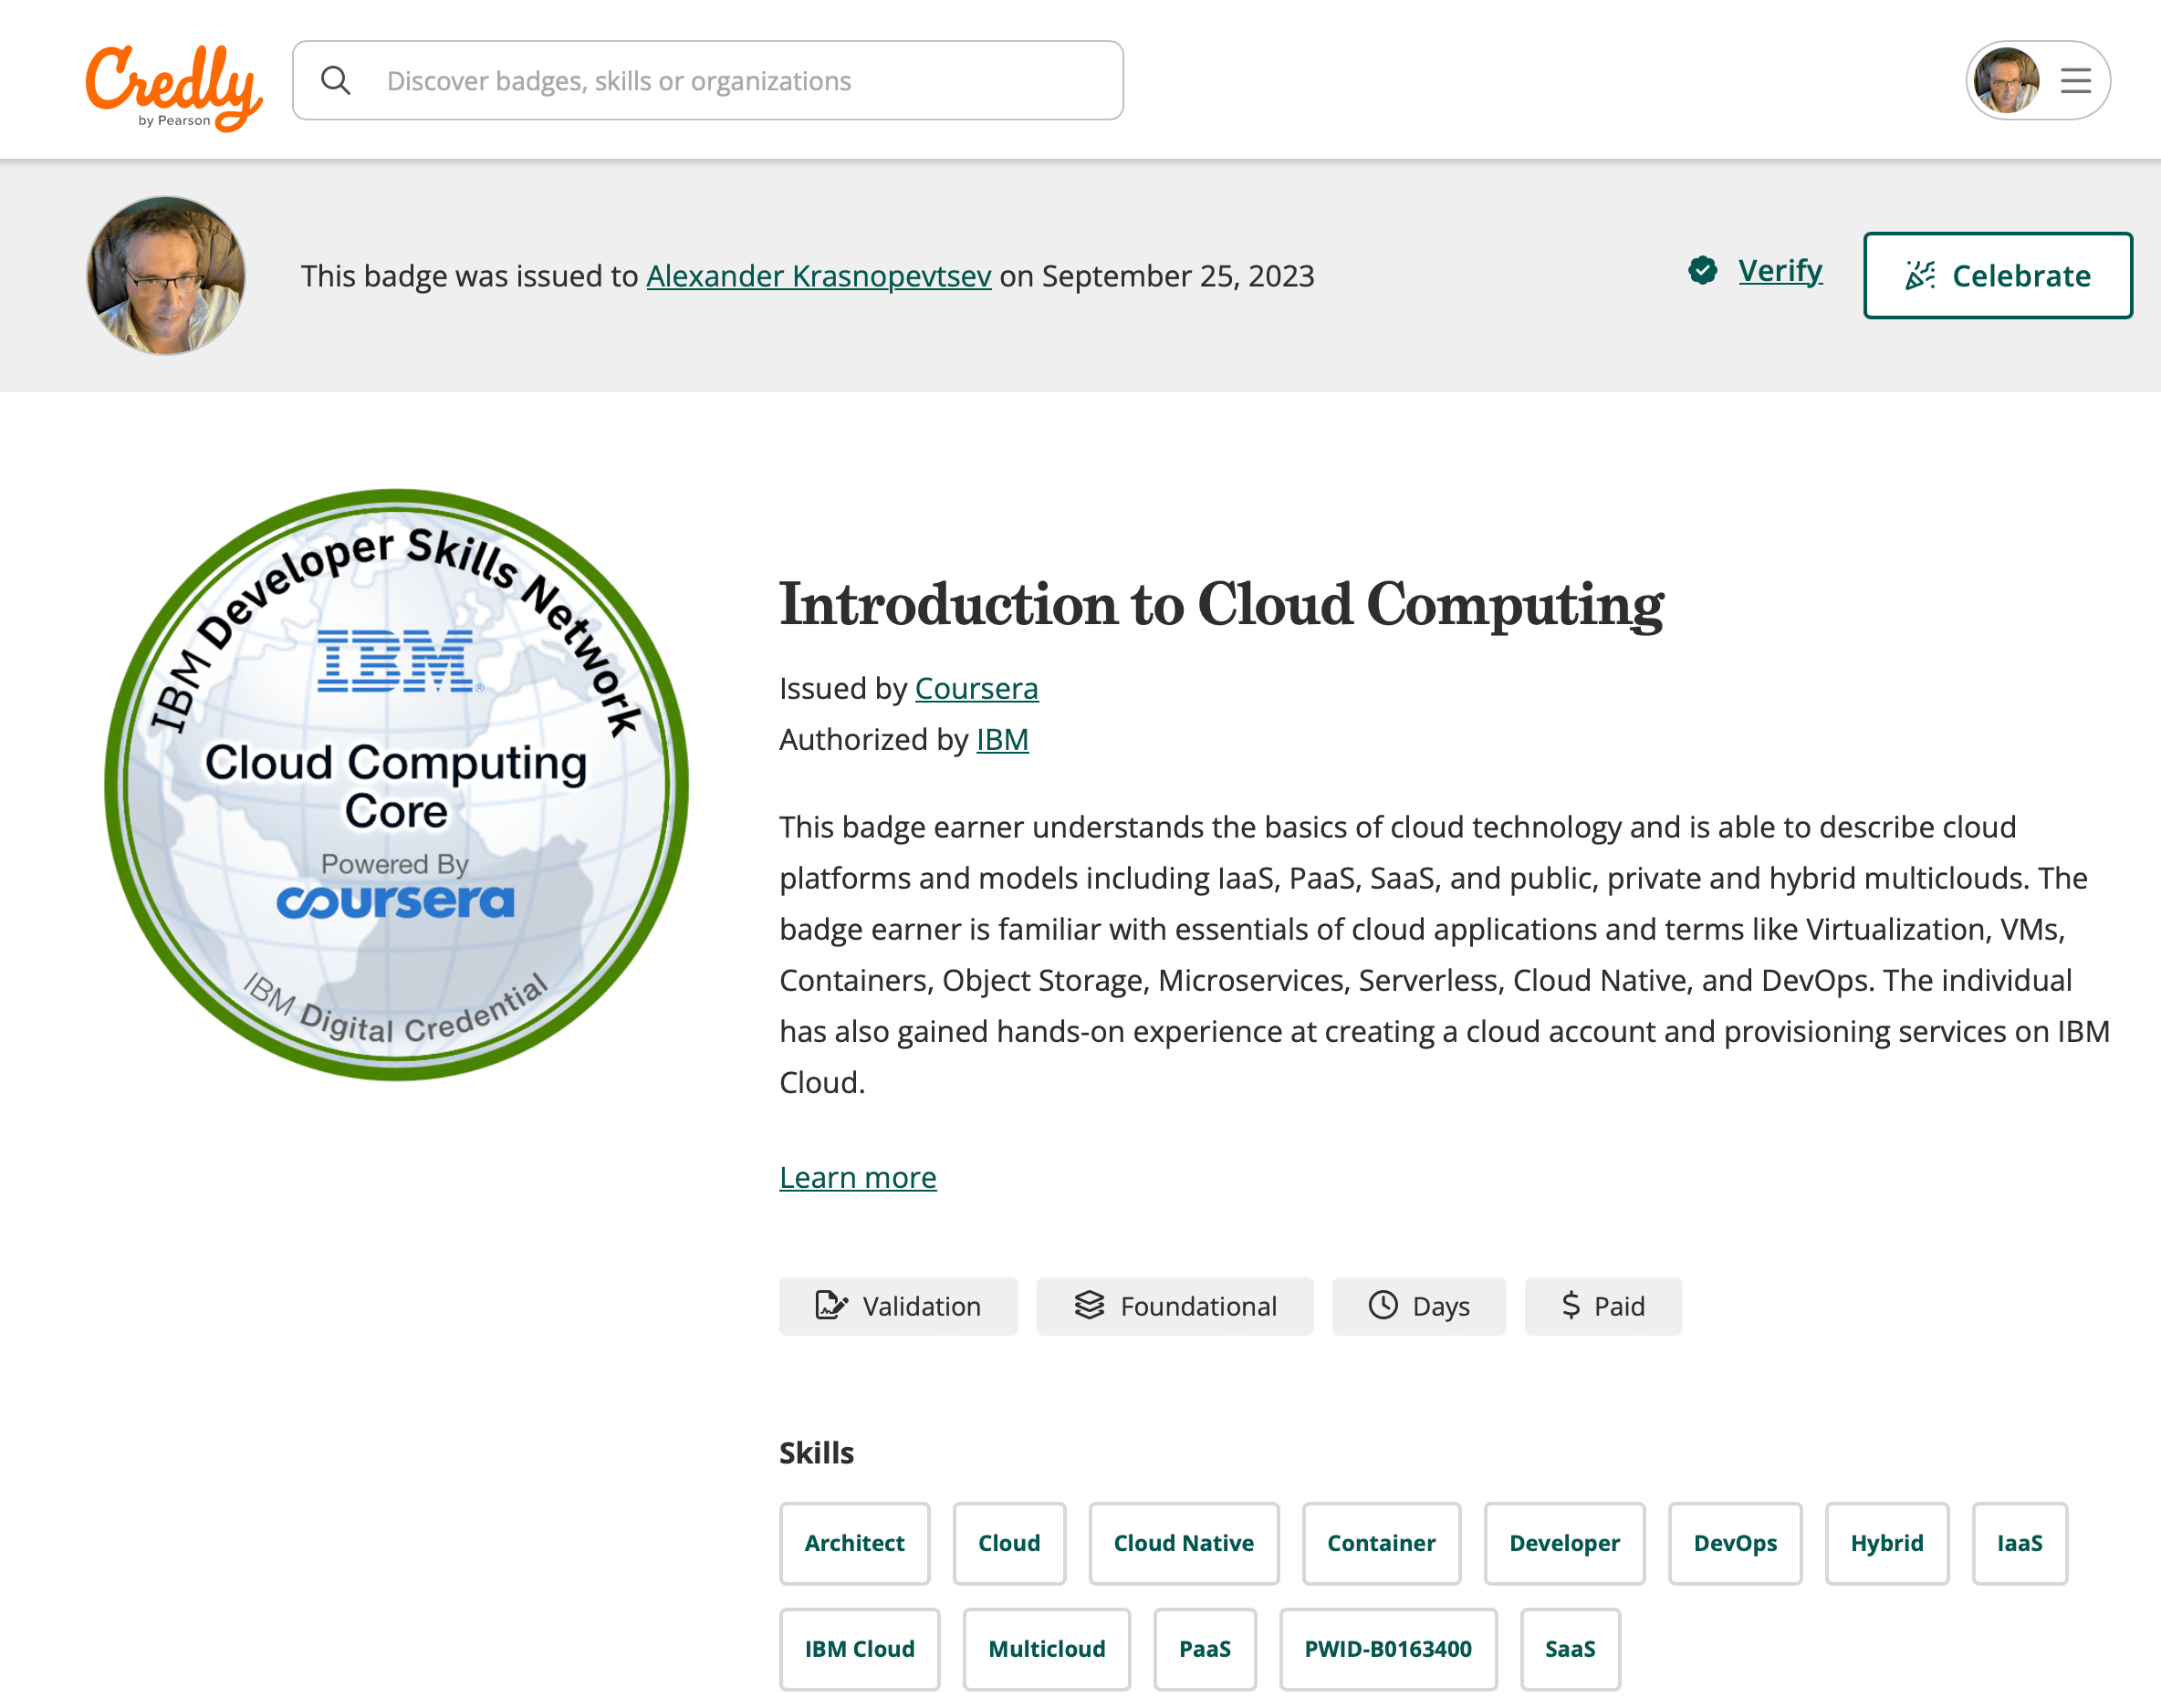Click the green verified checkmark icon
Screen dimensions: 2161x1708
click(x=1703, y=270)
